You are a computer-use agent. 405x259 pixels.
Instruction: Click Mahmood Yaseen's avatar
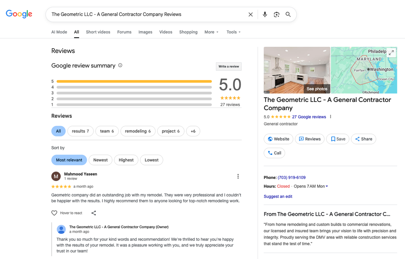pyautogui.click(x=56, y=176)
